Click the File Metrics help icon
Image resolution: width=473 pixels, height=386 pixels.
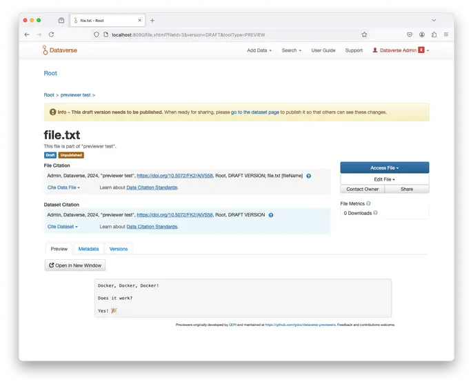(x=368, y=203)
